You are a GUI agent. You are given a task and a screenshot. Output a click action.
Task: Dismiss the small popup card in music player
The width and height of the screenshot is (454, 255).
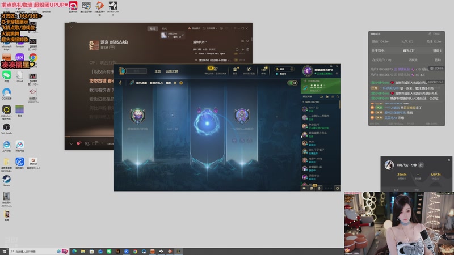[183, 35]
